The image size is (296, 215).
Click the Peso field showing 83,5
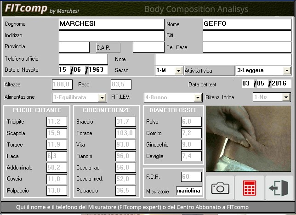[x=121, y=85]
